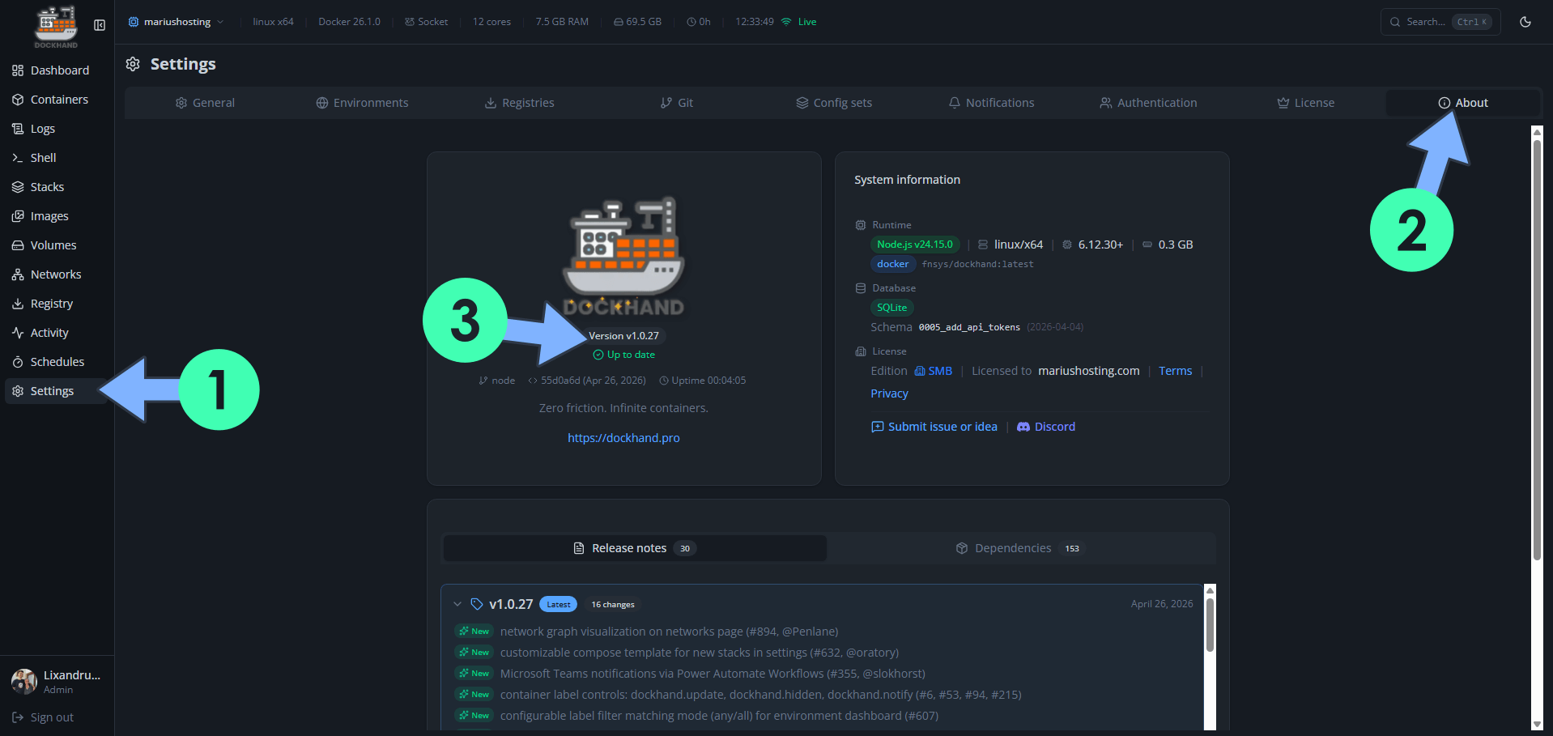Open the Schedules page
Screen dimensions: 1553x736
point(57,361)
